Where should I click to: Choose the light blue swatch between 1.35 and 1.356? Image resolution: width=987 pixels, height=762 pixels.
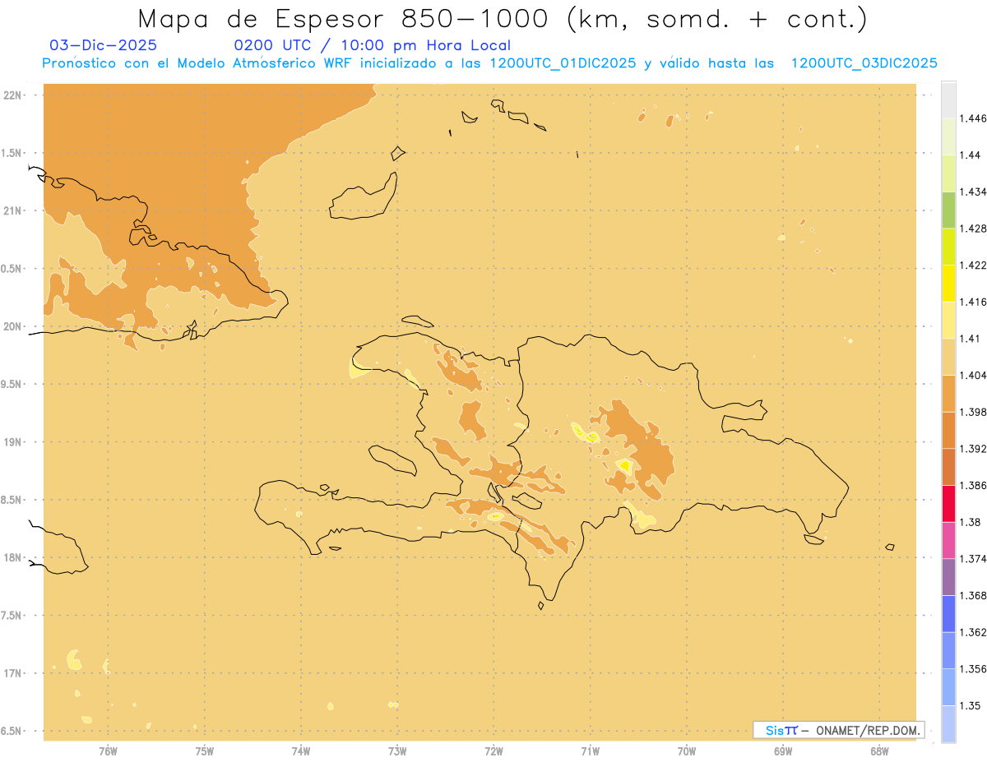(x=948, y=687)
